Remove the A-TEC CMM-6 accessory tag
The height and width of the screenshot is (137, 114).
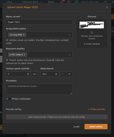click(24, 55)
